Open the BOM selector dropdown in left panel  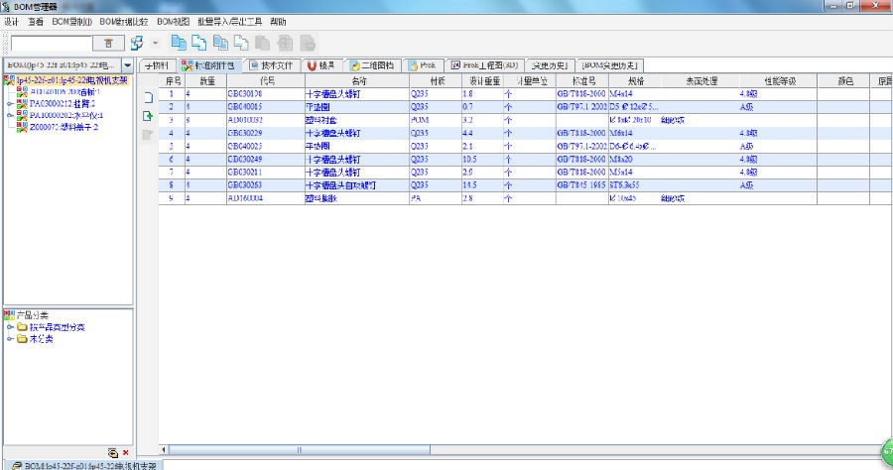coord(127,65)
